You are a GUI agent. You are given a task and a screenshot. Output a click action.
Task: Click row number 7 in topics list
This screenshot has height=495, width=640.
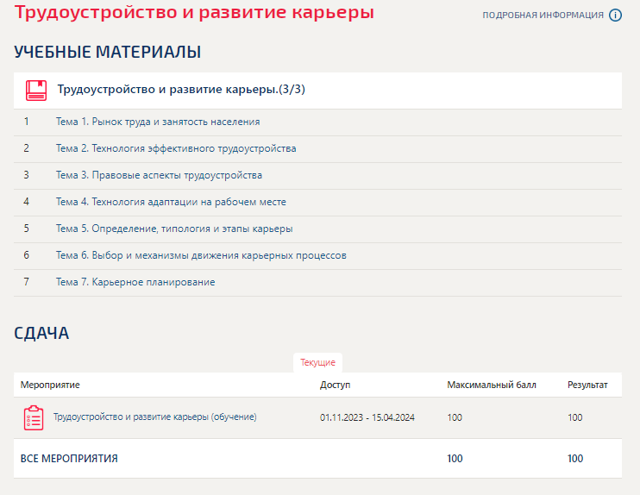point(27,282)
